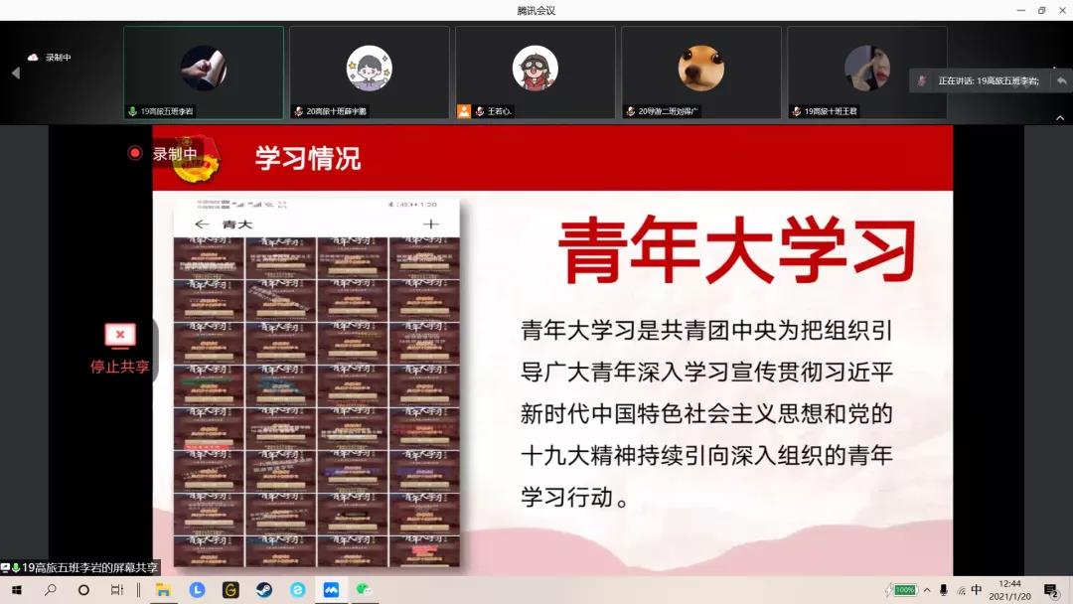1073x604 pixels.
Task: Click the Stop Sharing (停止共享) button
Action: click(x=120, y=348)
